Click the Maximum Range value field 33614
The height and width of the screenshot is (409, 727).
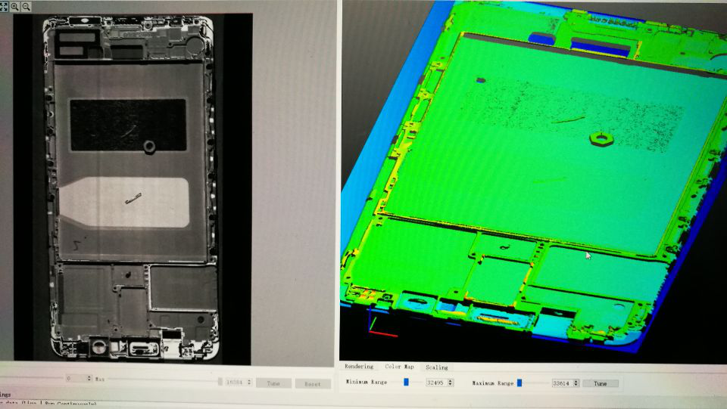tap(562, 383)
